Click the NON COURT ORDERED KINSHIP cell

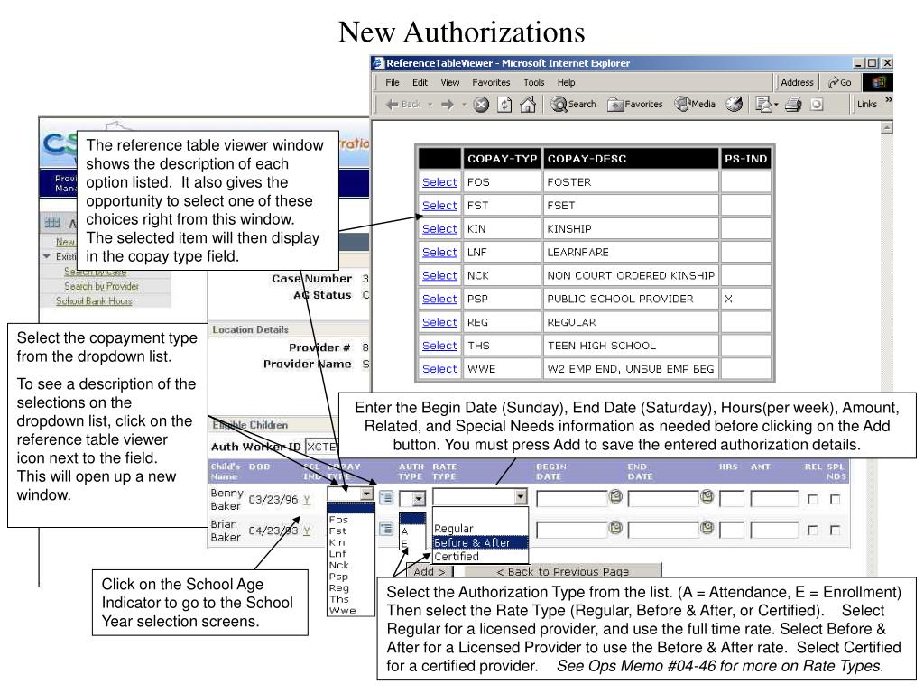631,276
